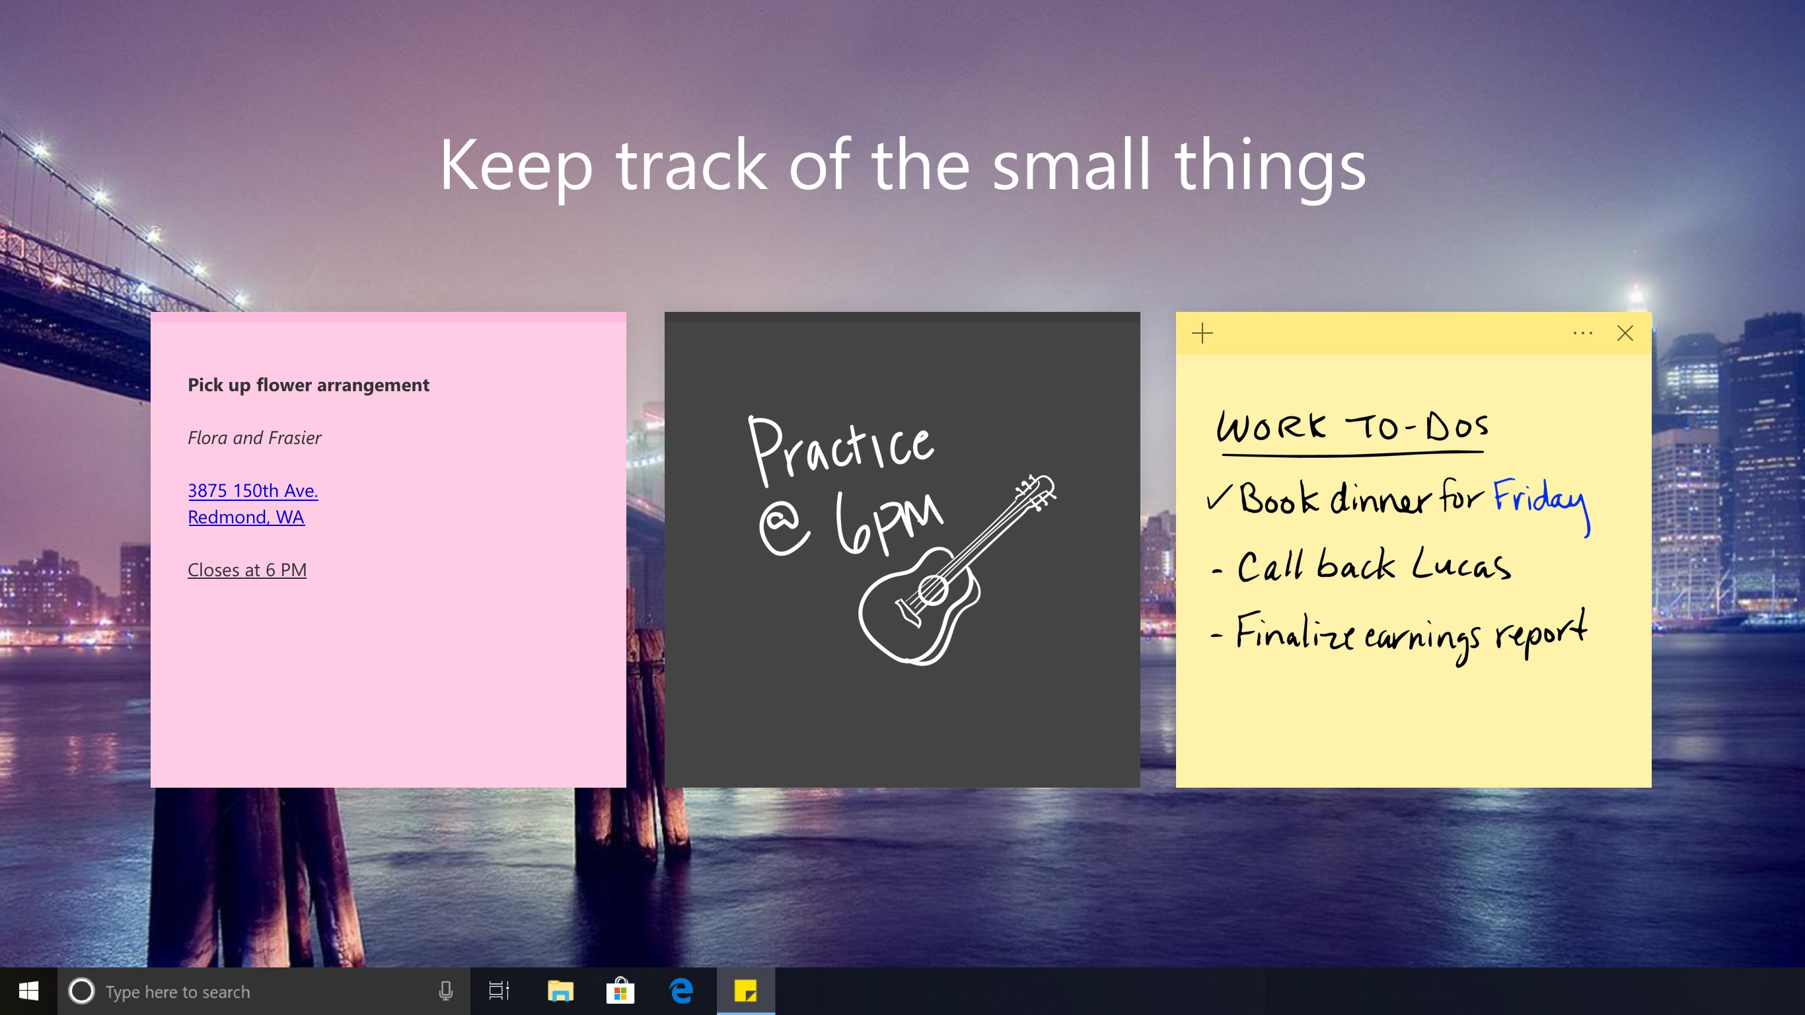Open Task View from taskbar
The height and width of the screenshot is (1015, 1805).
(x=499, y=991)
